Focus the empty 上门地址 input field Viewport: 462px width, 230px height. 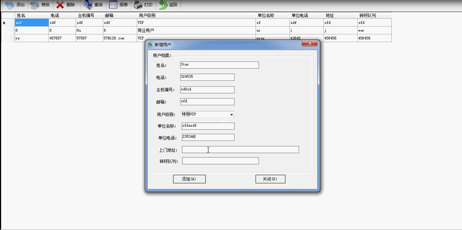[x=240, y=150]
